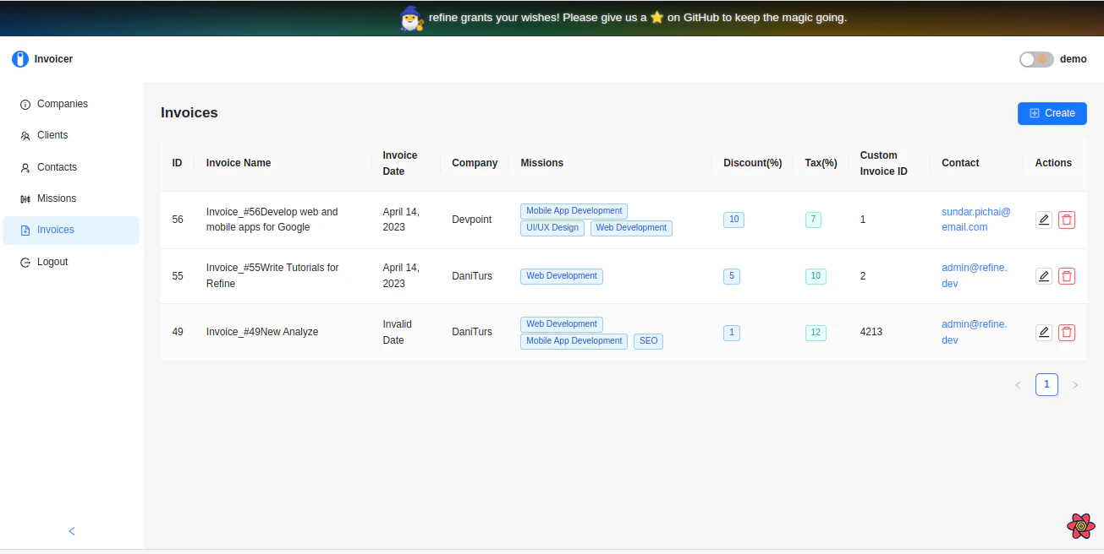
Task: Click the delete icon for Invoice_#49
Action: 1067,332
